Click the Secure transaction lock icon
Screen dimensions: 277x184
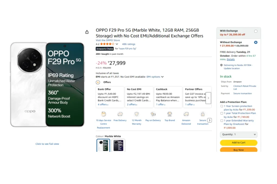[203, 114]
